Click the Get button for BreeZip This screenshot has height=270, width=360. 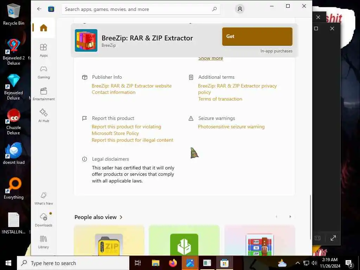[x=257, y=37]
